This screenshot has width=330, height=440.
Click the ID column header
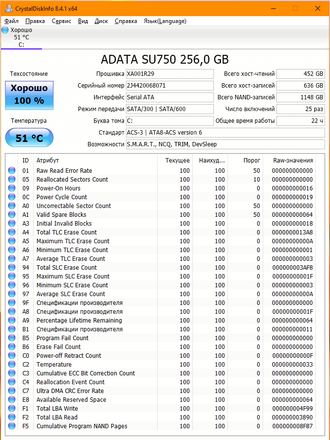click(x=25, y=161)
